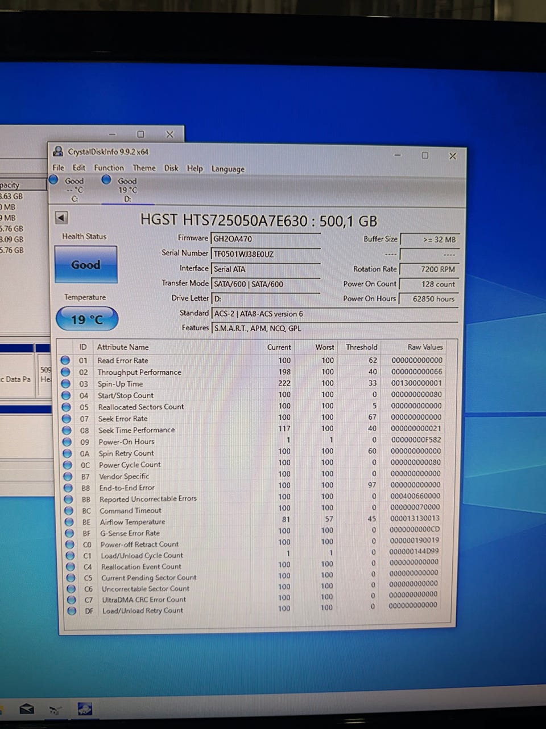
Task: Click the Command Timeout status circle
Action: tap(69, 511)
